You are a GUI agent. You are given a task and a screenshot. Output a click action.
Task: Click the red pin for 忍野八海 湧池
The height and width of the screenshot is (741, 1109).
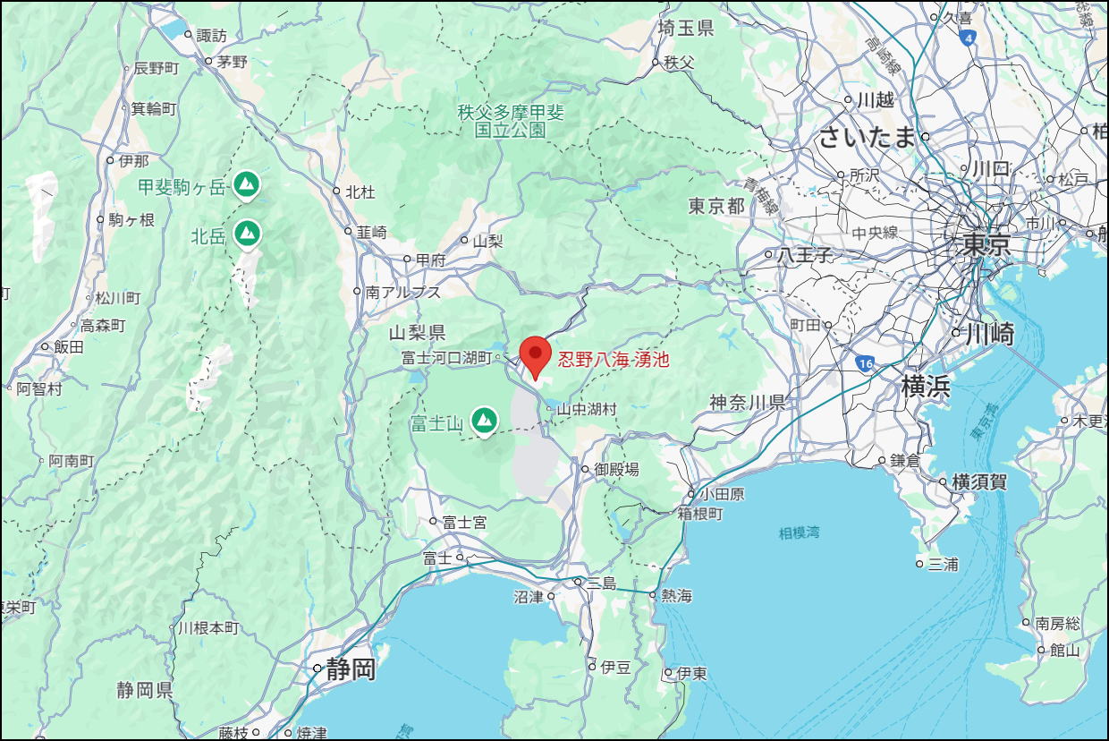535,357
